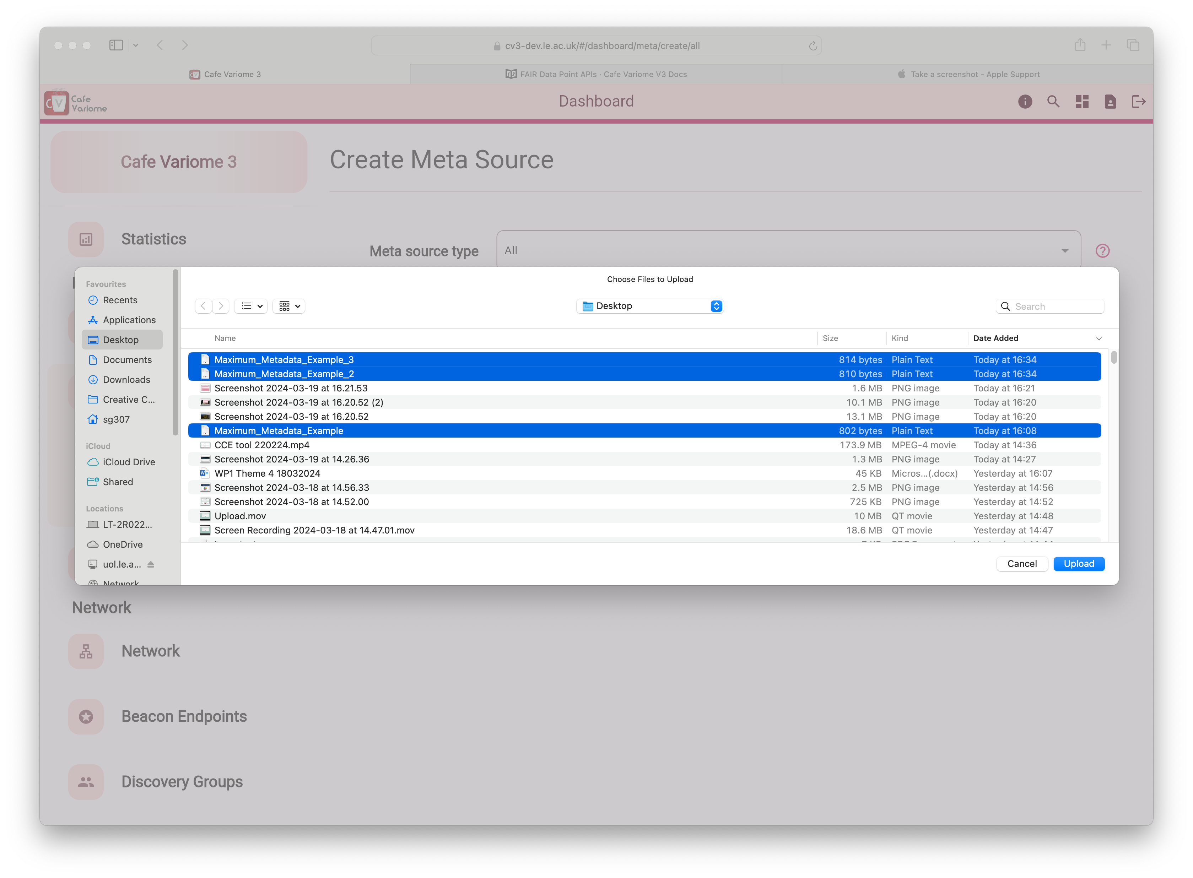Click the logout icon in header
This screenshot has width=1193, height=878.
point(1138,102)
